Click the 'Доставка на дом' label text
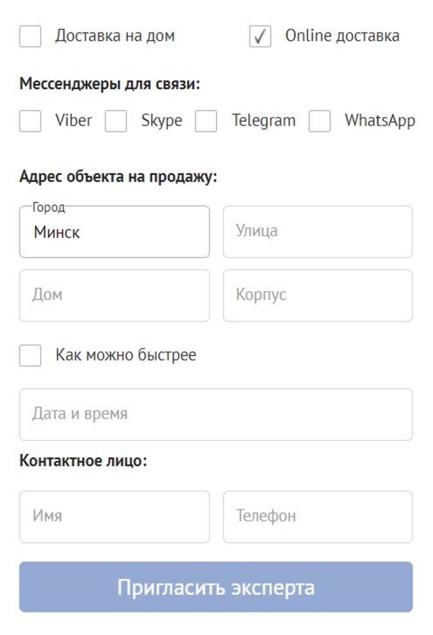This screenshot has width=433, height=635. click(x=115, y=36)
